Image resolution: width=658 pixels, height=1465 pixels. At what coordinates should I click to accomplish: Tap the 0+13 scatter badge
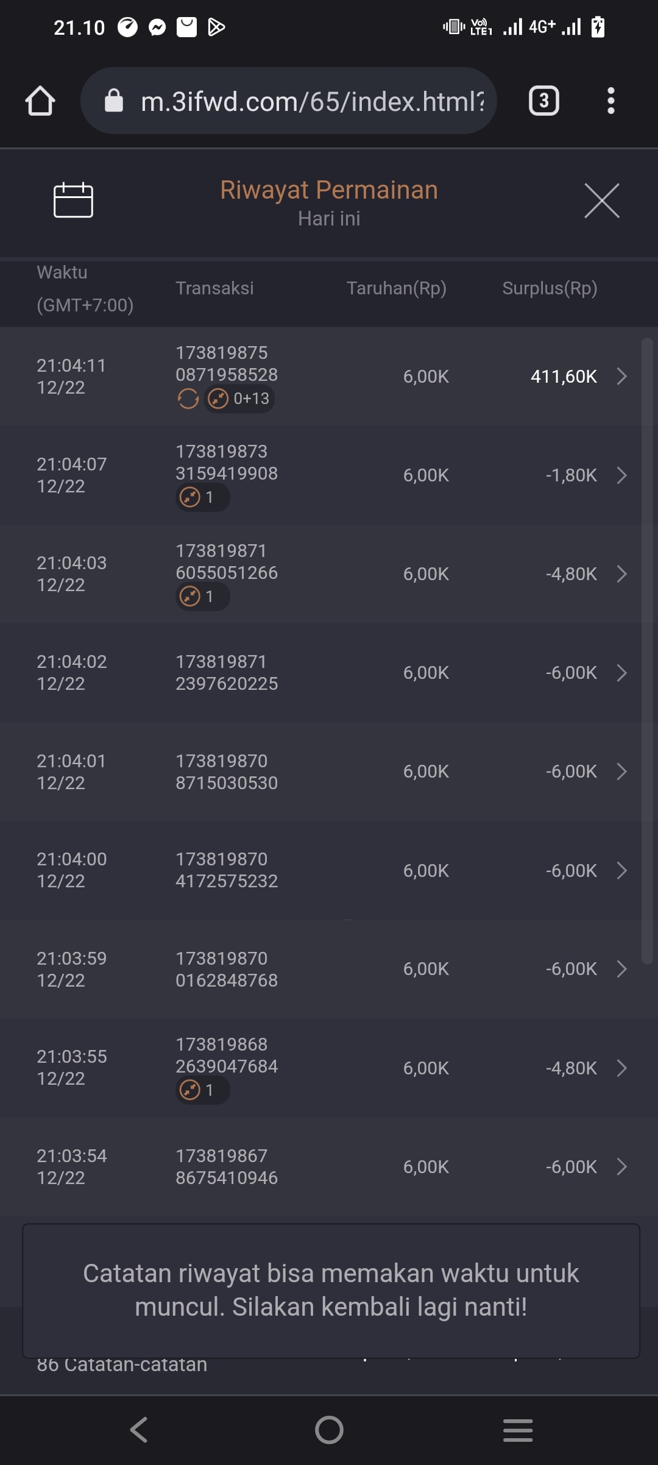coord(239,399)
